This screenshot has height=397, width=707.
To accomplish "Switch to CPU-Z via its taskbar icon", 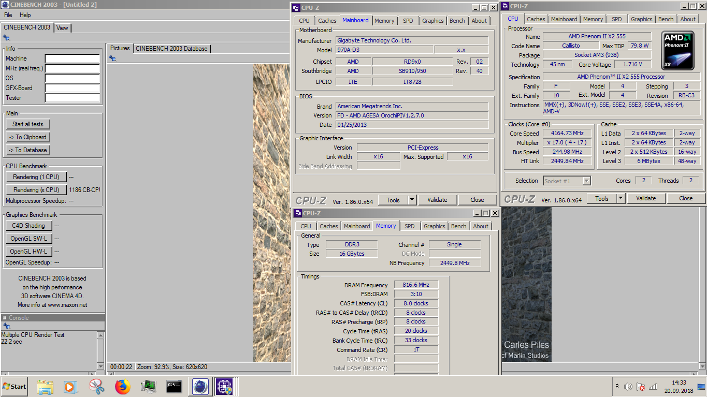I will [x=225, y=386].
